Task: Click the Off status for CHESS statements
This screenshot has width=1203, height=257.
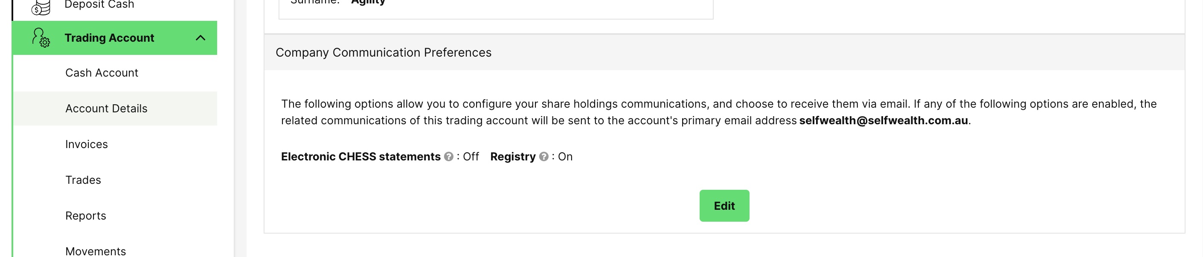Action: click(x=471, y=157)
